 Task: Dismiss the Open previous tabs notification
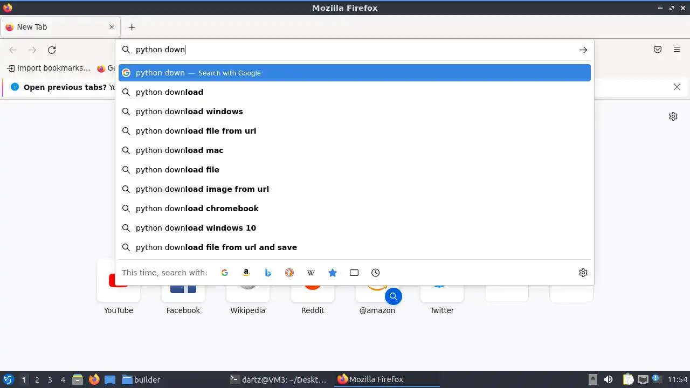tap(677, 87)
